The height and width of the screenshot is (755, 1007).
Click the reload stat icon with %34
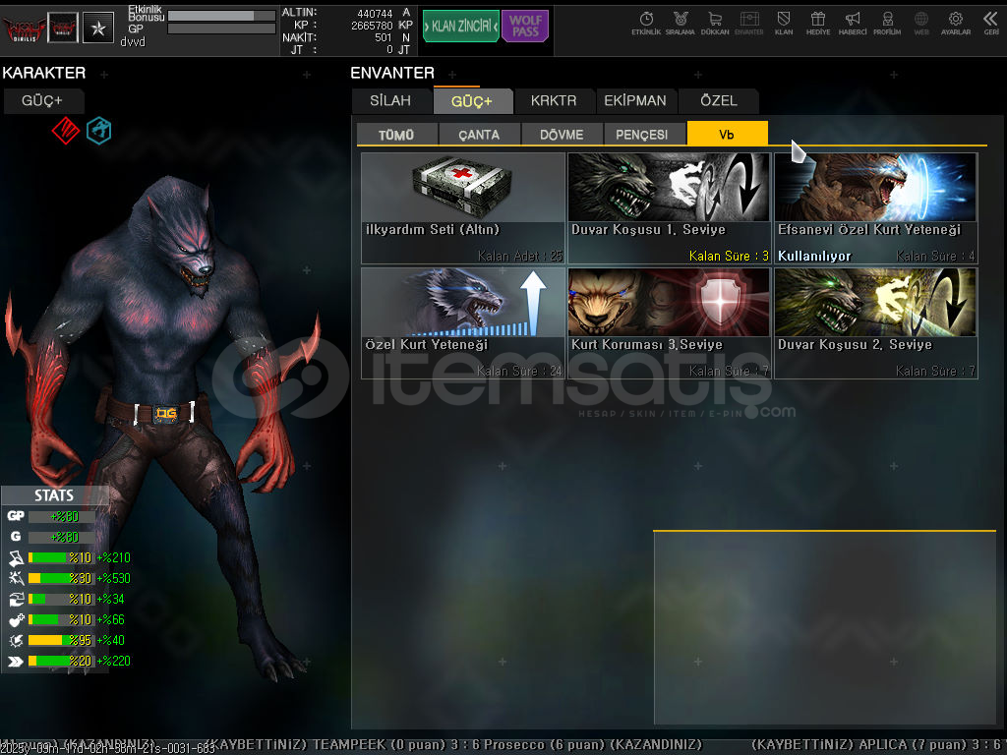(16, 599)
